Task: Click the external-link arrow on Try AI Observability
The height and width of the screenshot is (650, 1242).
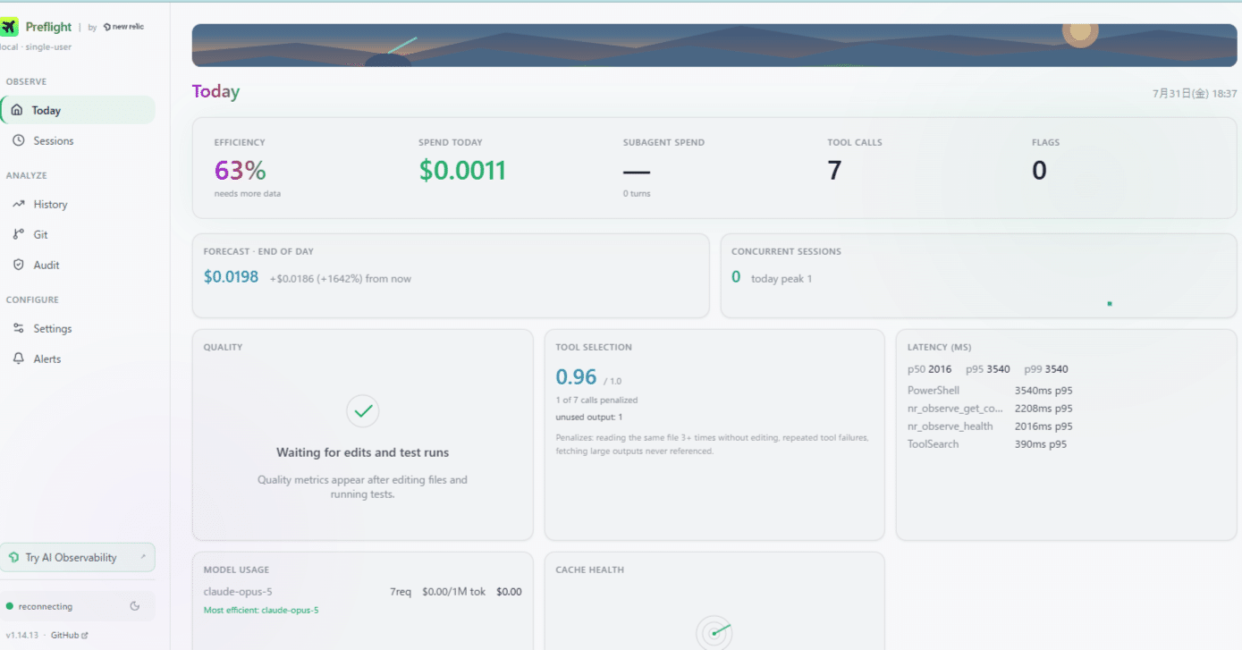Action: point(143,556)
